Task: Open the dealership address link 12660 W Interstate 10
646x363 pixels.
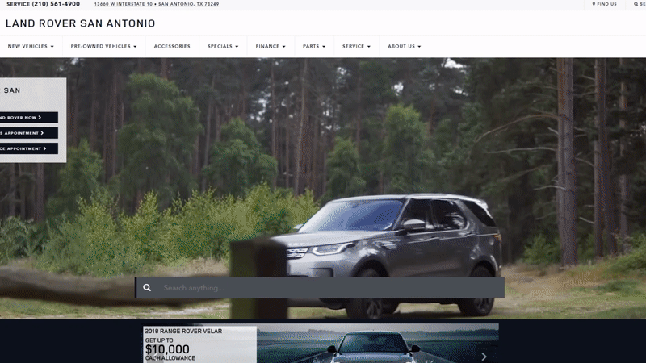Action: pos(157,4)
